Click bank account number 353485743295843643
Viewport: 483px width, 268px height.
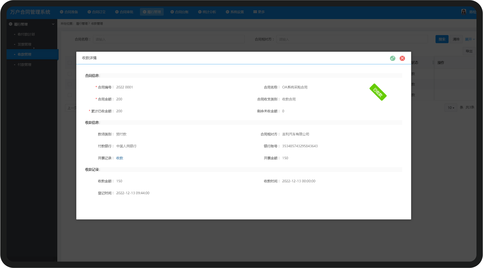[x=300, y=146]
